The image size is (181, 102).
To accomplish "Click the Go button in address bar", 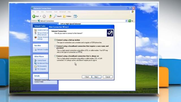I will point(131,21).
